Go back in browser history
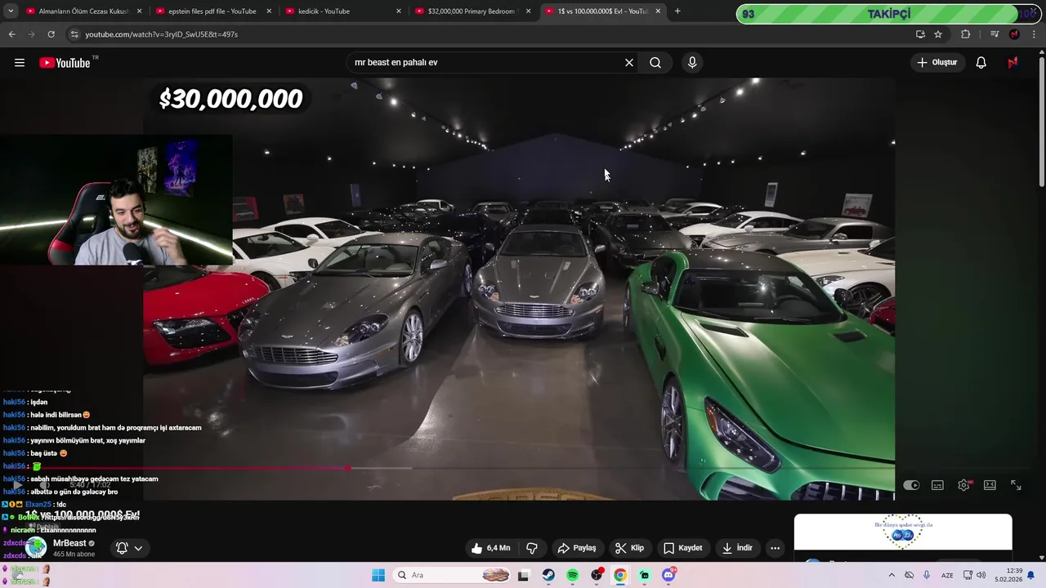 click(x=11, y=34)
